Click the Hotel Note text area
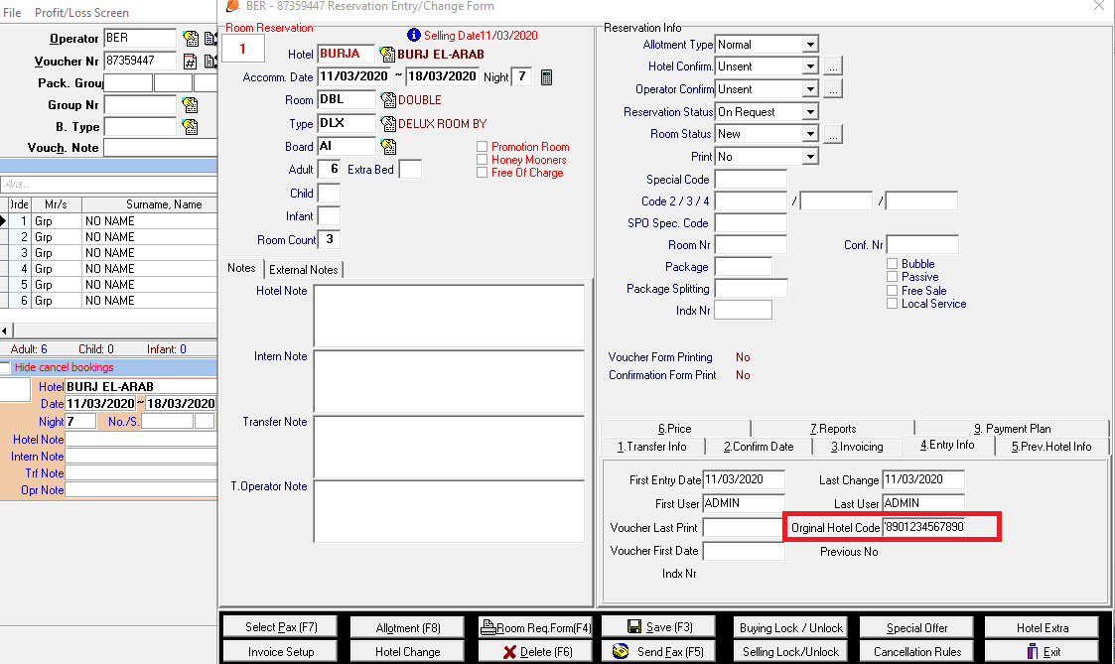The height and width of the screenshot is (664, 1115). (449, 316)
